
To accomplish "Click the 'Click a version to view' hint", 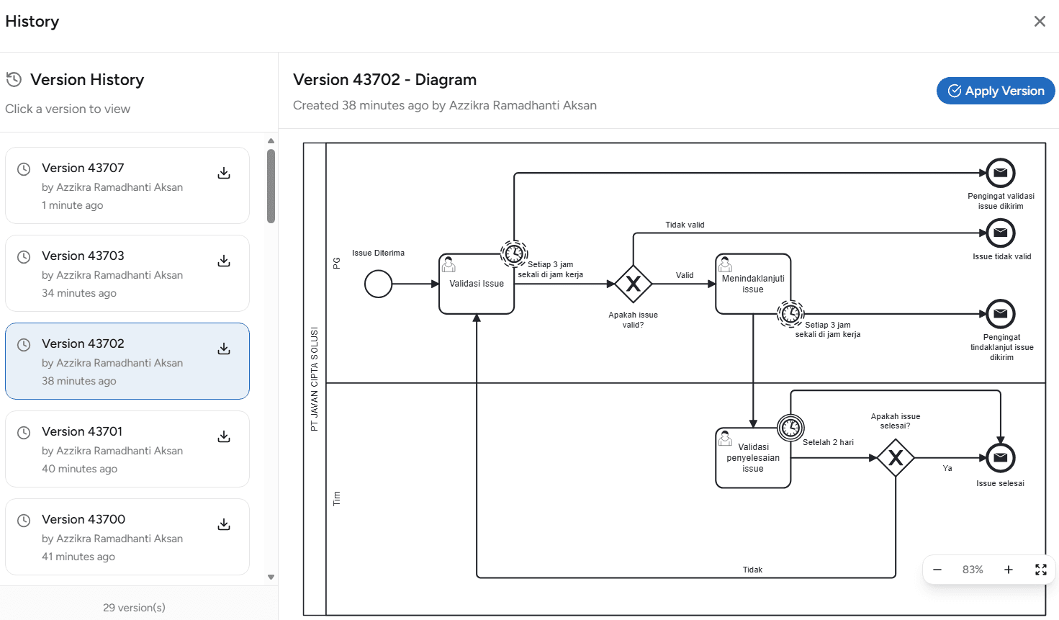I will click(x=68, y=109).
